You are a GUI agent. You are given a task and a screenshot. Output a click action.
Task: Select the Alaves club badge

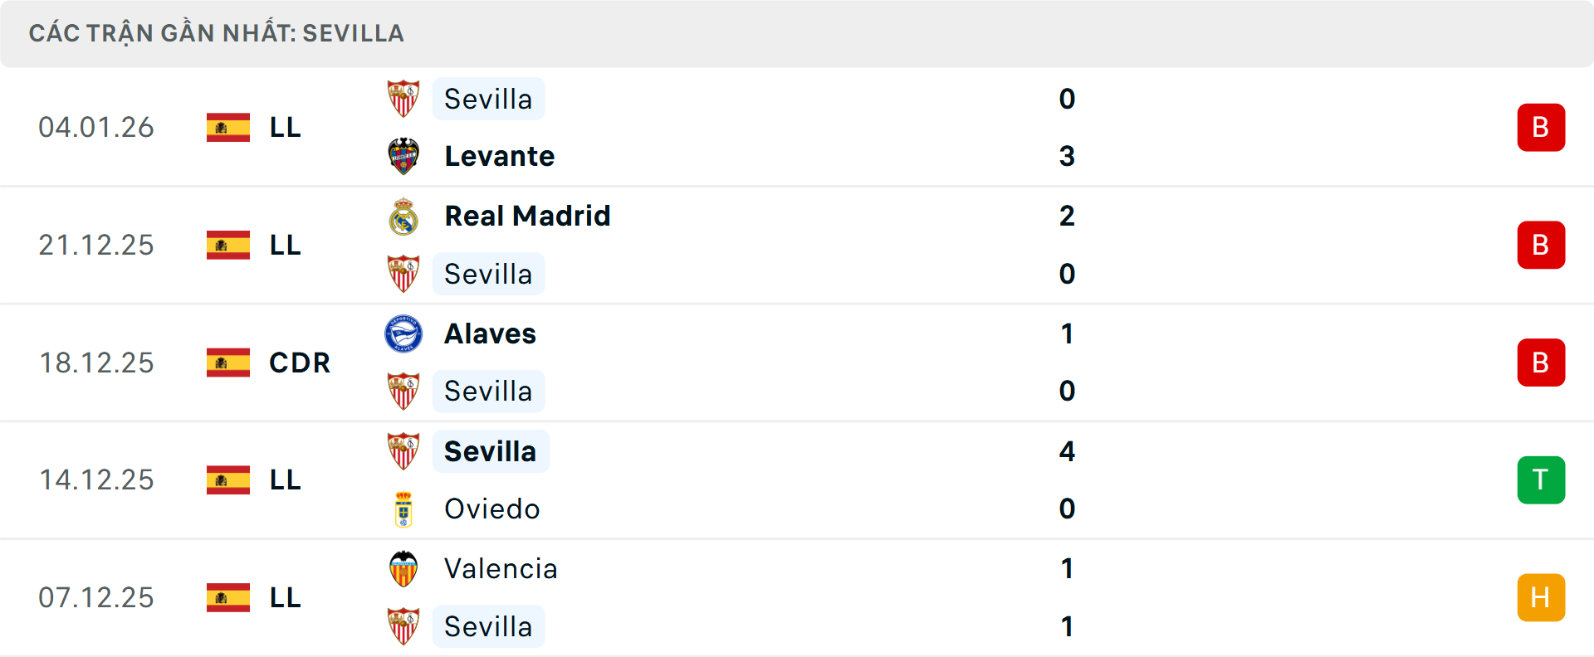(404, 333)
